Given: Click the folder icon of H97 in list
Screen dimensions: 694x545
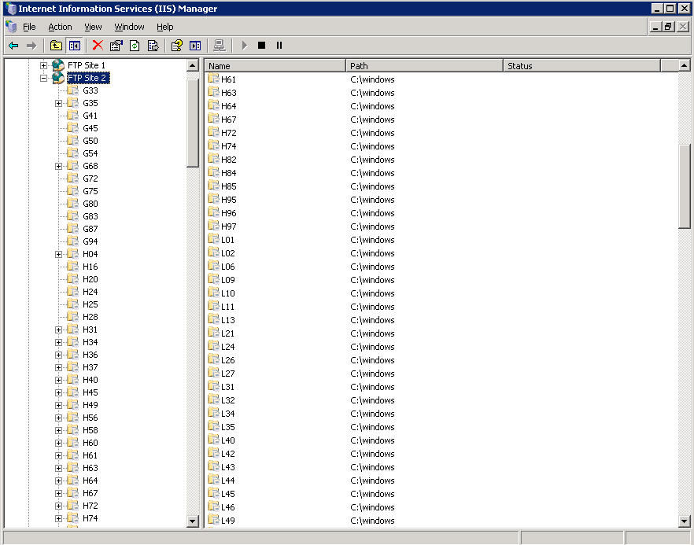Looking at the screenshot, I should point(214,226).
